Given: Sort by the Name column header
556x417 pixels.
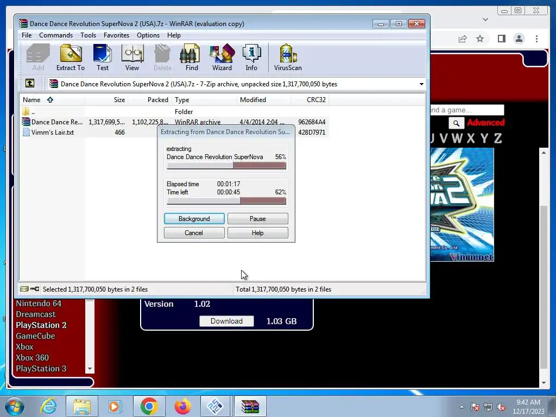Looking at the screenshot, I should 52,100.
